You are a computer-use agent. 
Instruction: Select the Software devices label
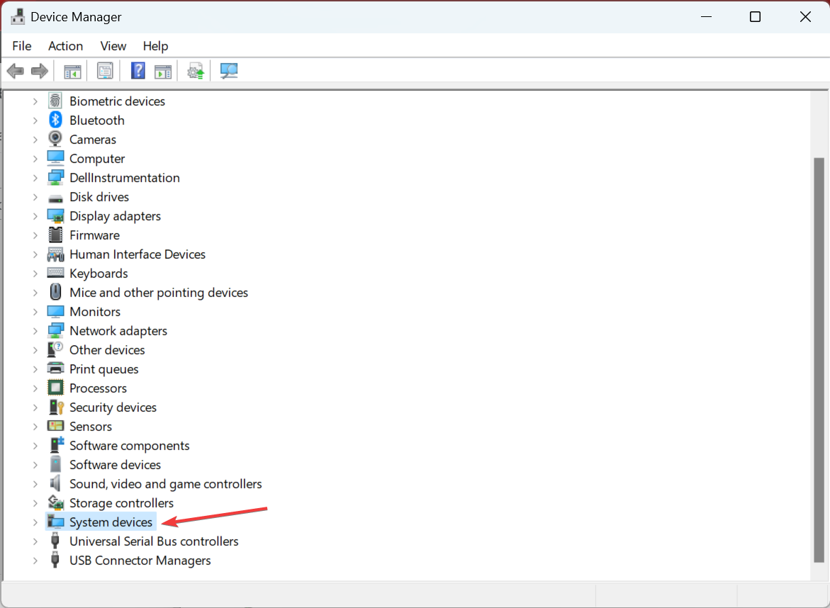coord(115,465)
